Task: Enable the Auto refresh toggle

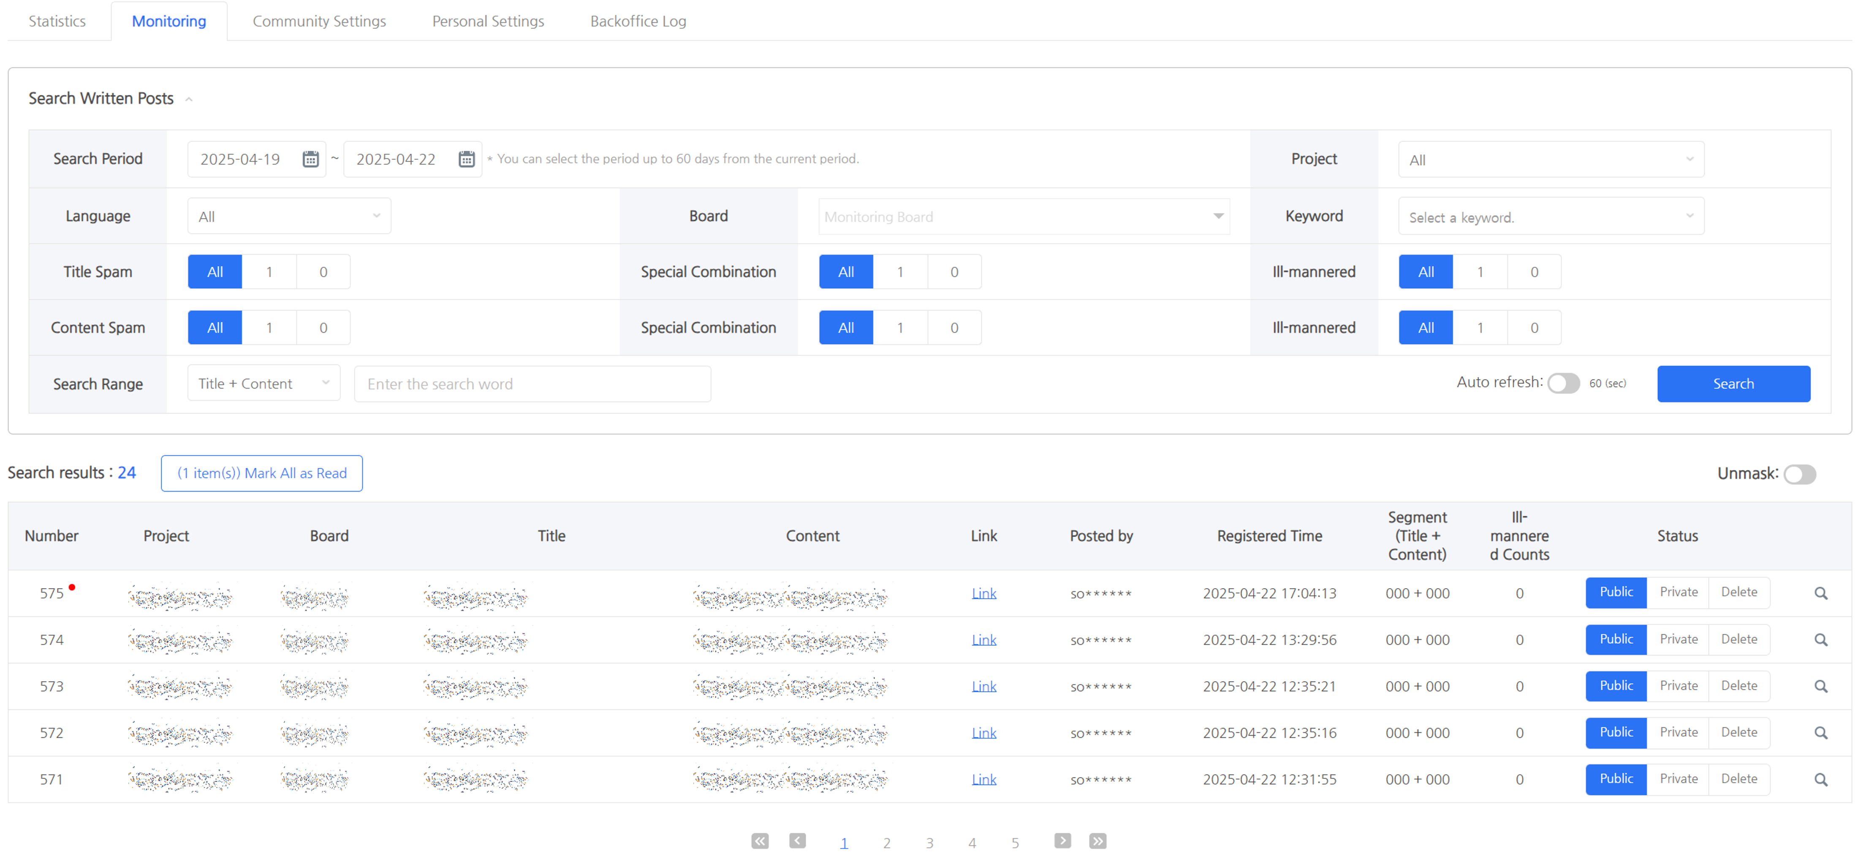Action: 1563,383
